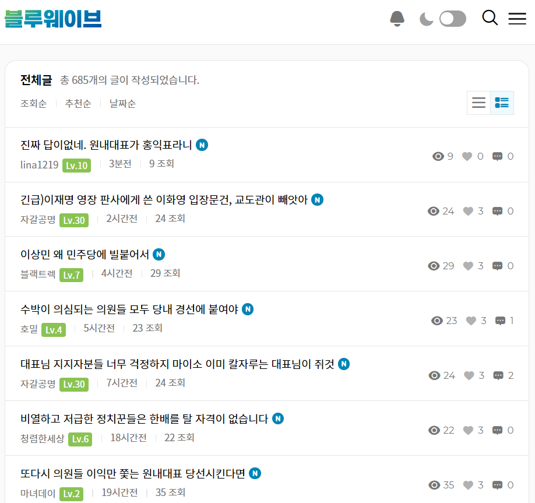Toggle dark mode switch

(x=453, y=19)
